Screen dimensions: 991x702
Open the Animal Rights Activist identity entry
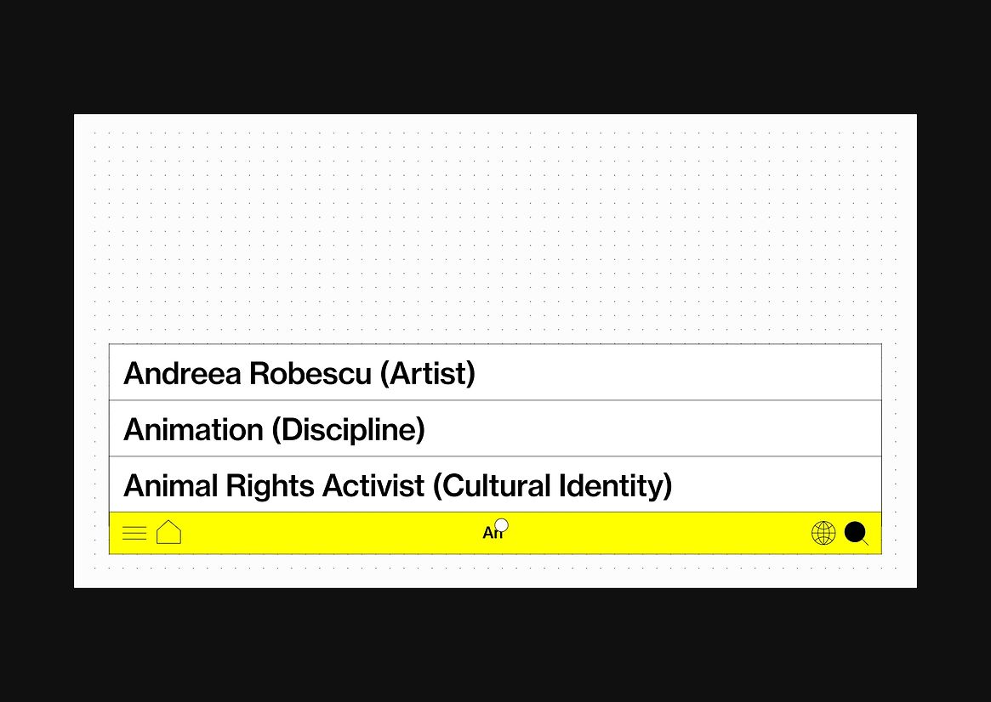[397, 486]
